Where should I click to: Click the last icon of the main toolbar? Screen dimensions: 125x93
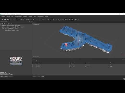coord(78,19)
